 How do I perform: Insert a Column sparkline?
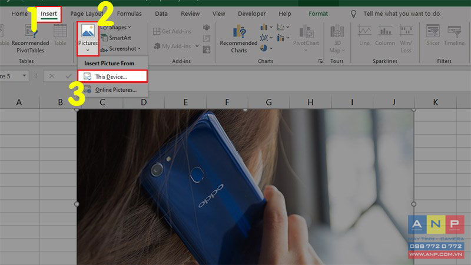point(385,35)
